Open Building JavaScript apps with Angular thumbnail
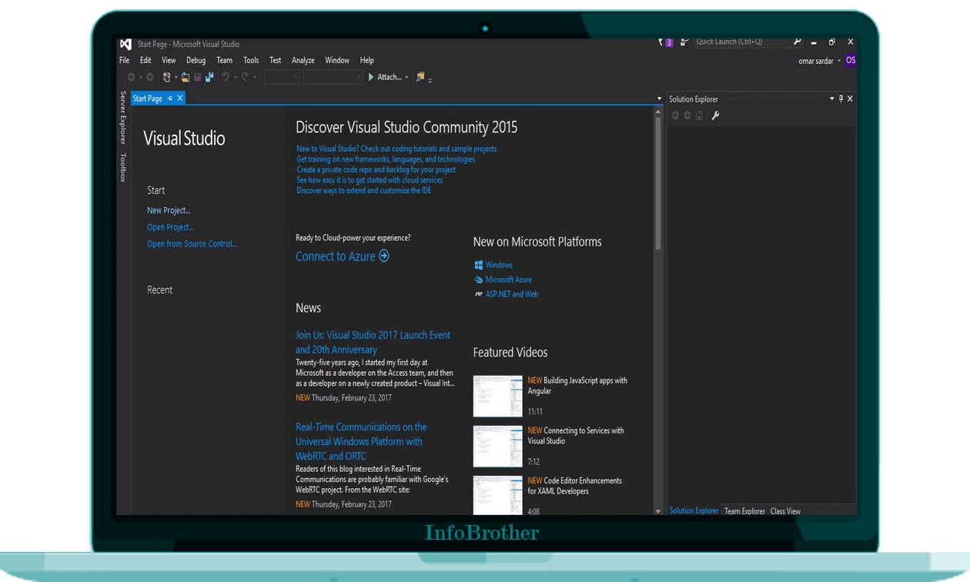Image resolution: width=970 pixels, height=582 pixels. 497,396
